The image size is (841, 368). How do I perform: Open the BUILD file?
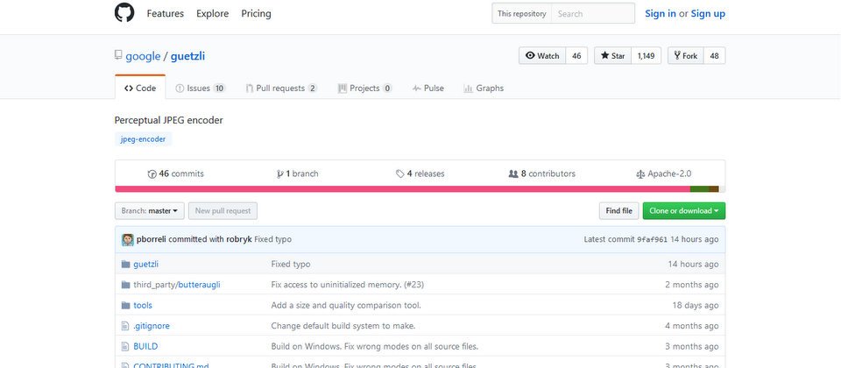click(x=146, y=347)
